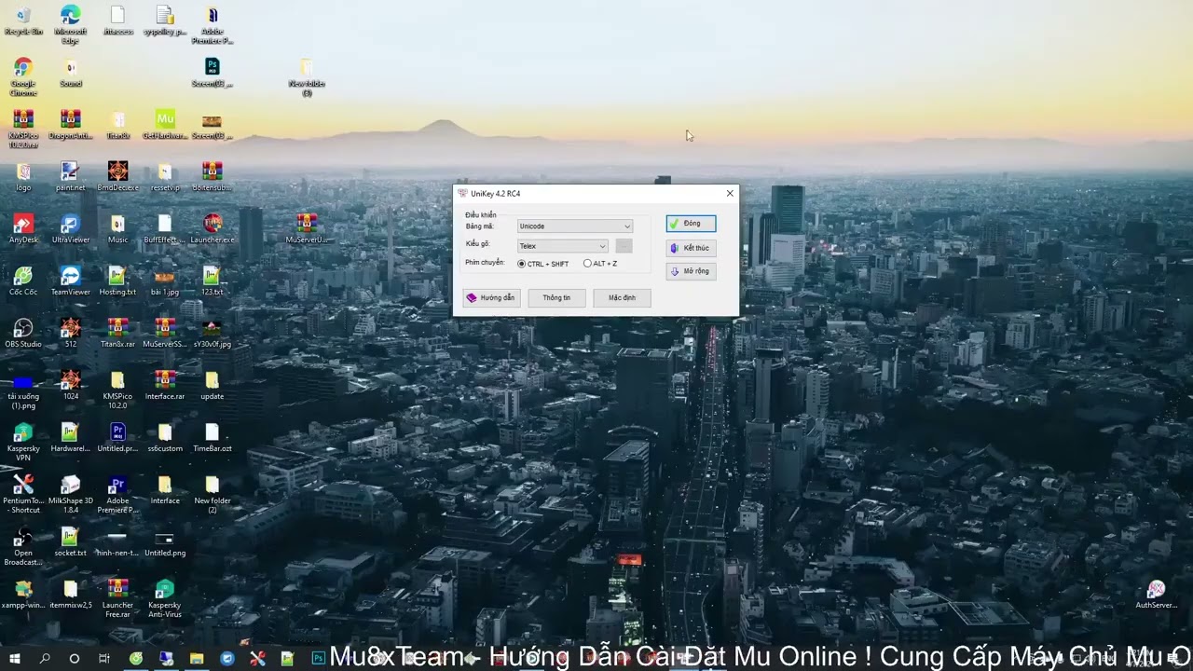Click the Kết thúc button

coord(691,248)
